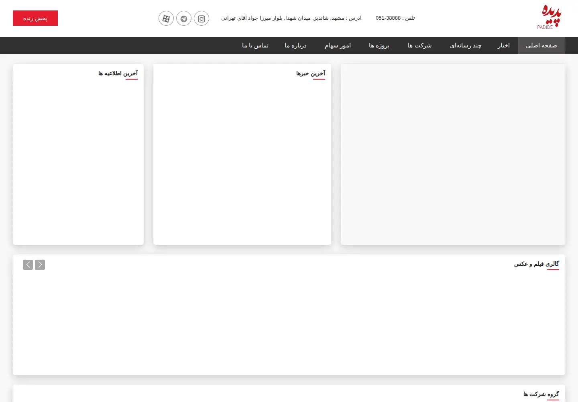Navigate to تماس با ما
Screen dimensions: 578x402
[x=255, y=45]
